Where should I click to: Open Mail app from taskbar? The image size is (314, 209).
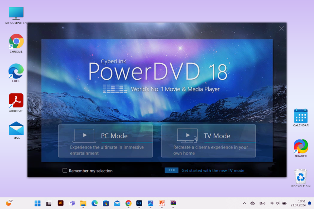117,203
